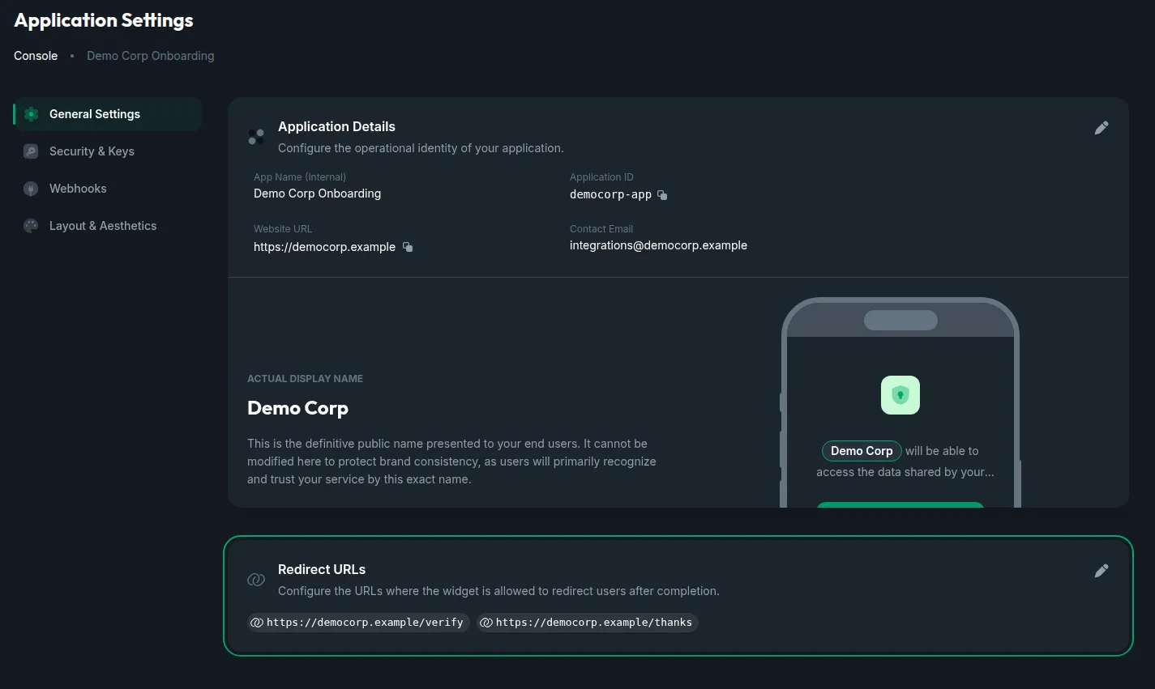Click the Application Details heading
1155x689 pixels.
click(x=336, y=126)
